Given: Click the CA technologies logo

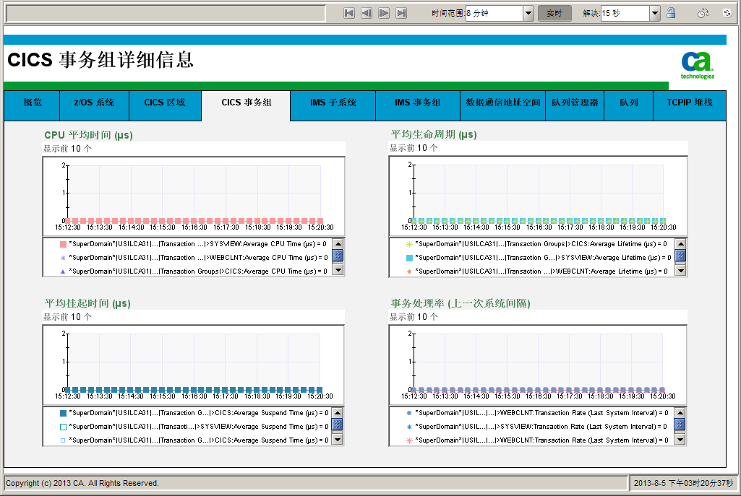Looking at the screenshot, I should click(x=697, y=65).
